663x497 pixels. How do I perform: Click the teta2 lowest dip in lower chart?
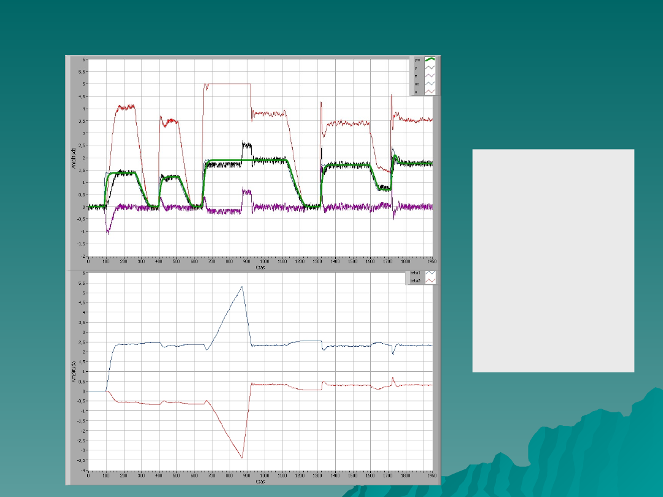(x=242, y=458)
